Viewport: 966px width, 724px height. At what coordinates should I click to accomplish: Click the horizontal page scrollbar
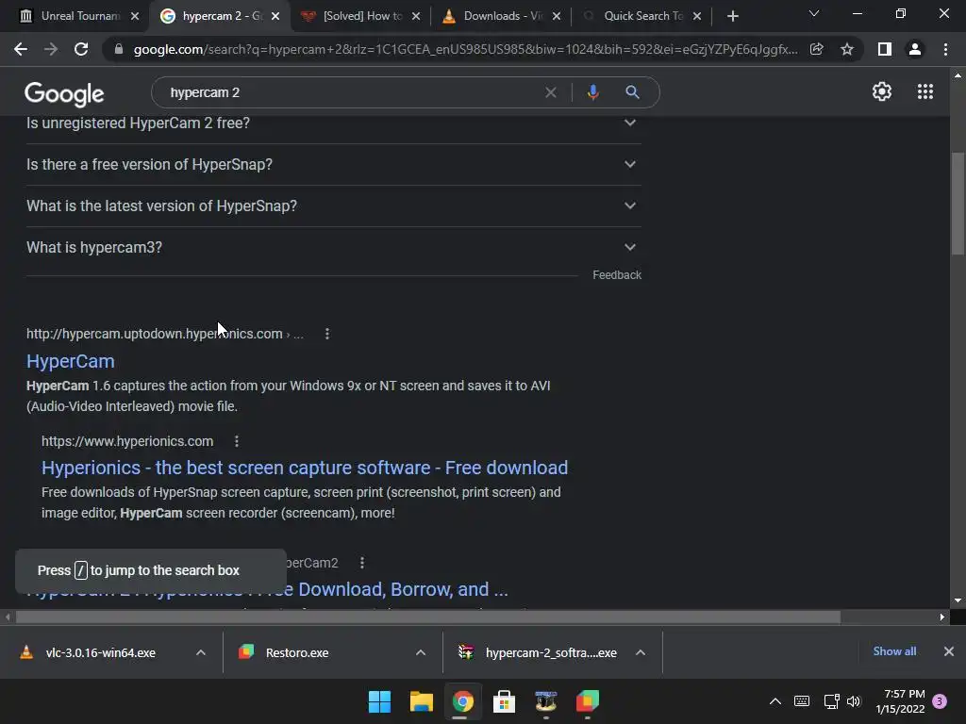click(428, 617)
